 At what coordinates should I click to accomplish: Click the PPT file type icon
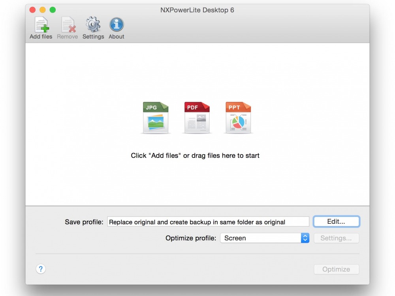(238, 118)
